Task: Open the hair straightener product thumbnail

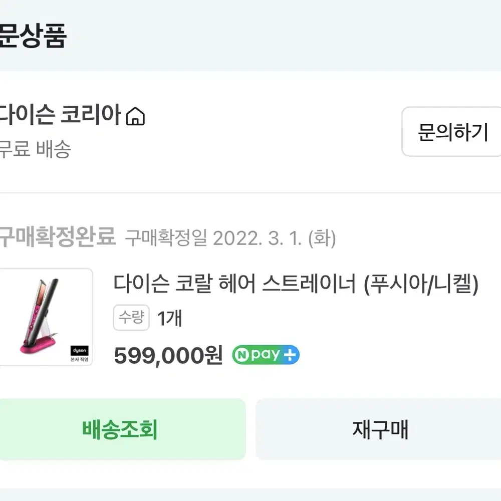Action: coord(46,317)
